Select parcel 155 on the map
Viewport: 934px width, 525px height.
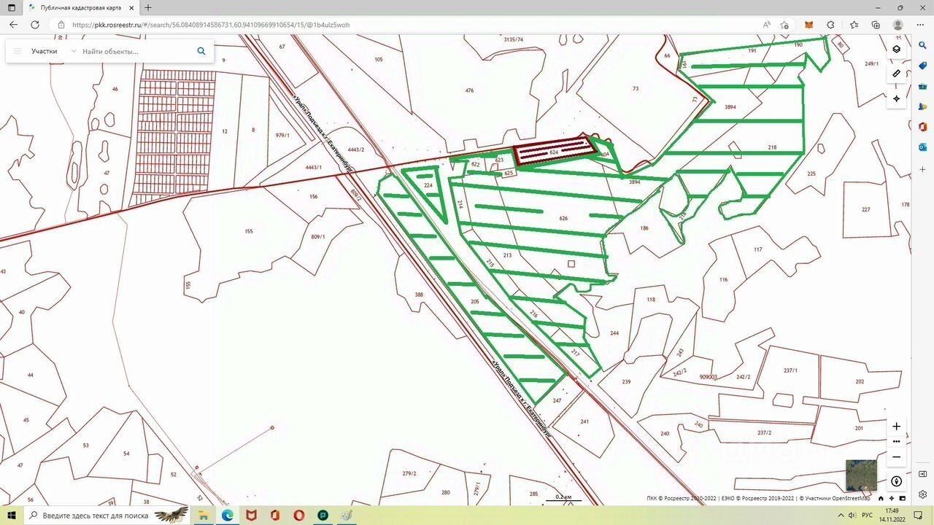(249, 231)
